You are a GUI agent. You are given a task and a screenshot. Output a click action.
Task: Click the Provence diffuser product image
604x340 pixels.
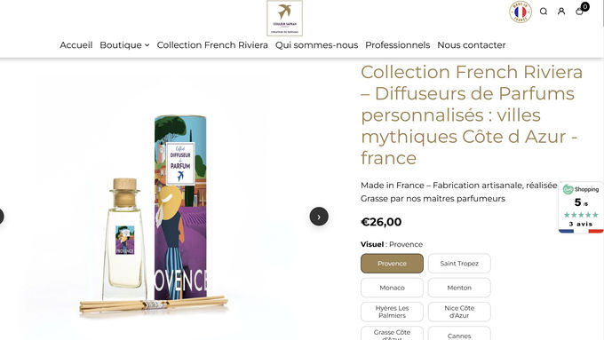(x=154, y=216)
